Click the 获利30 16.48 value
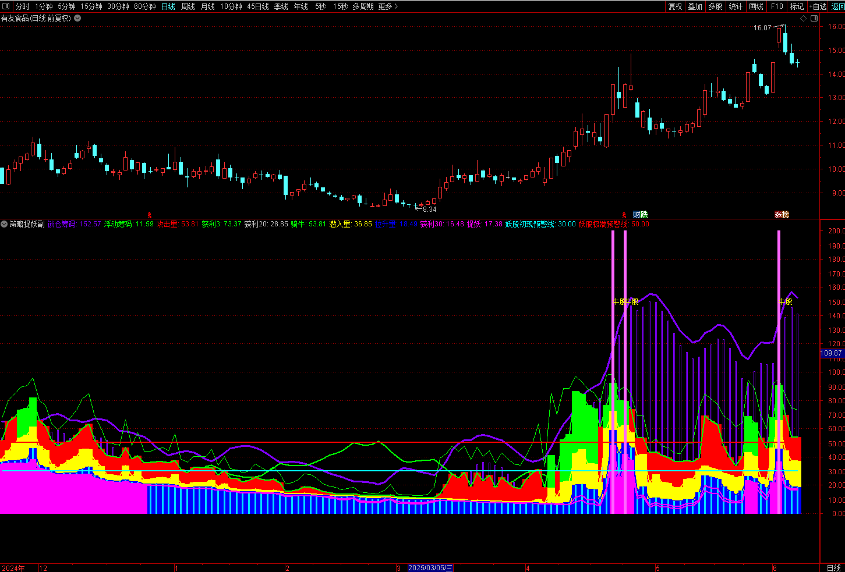 (x=442, y=224)
